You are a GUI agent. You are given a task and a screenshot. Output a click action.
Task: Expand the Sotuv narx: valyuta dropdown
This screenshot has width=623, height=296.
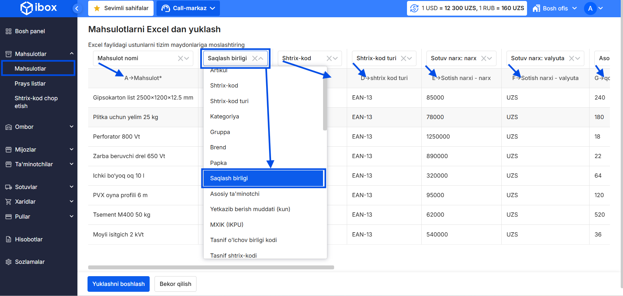click(x=577, y=58)
